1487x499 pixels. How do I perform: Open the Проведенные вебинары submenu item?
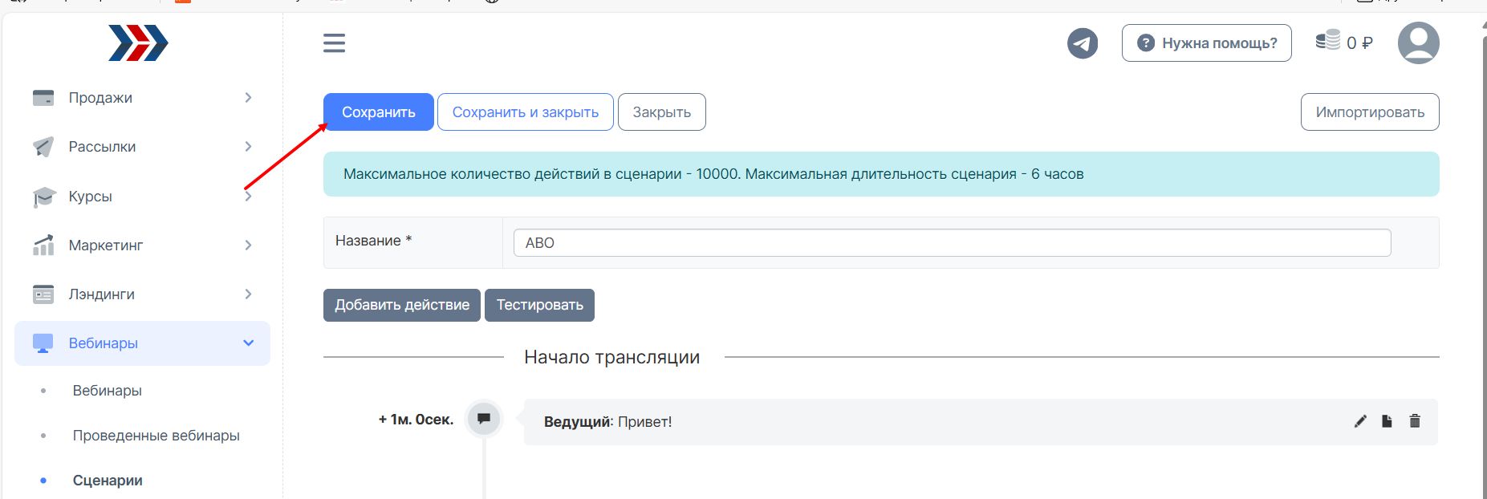point(156,436)
